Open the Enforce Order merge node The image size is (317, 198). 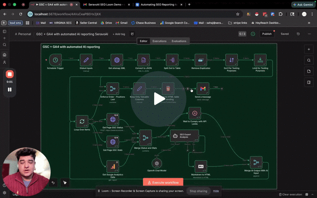113,89
